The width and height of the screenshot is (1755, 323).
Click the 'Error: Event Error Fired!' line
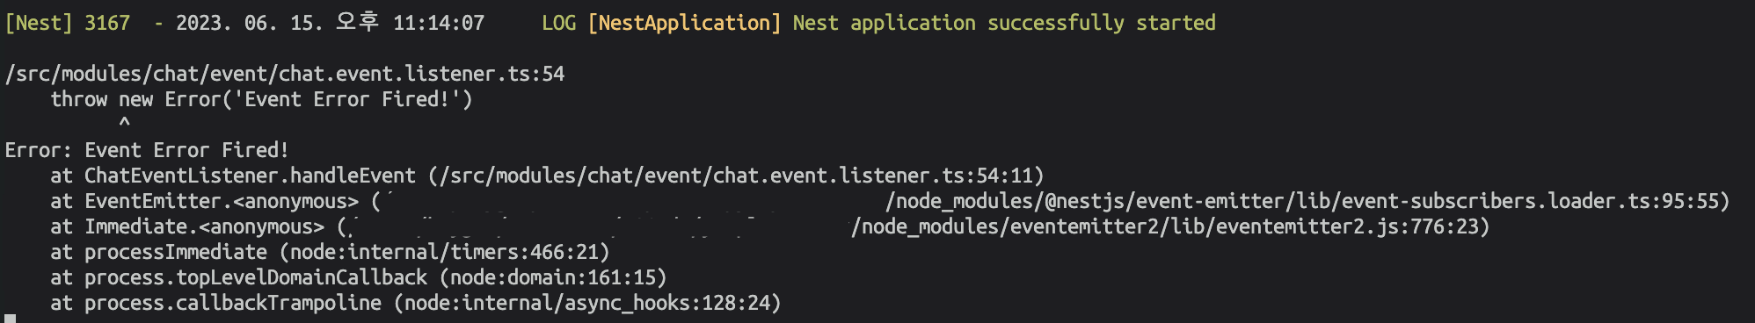[x=147, y=150]
